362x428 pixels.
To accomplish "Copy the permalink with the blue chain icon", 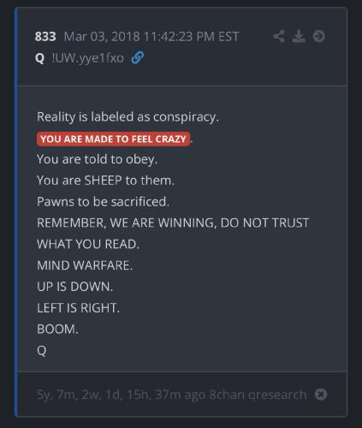I will coord(137,58).
